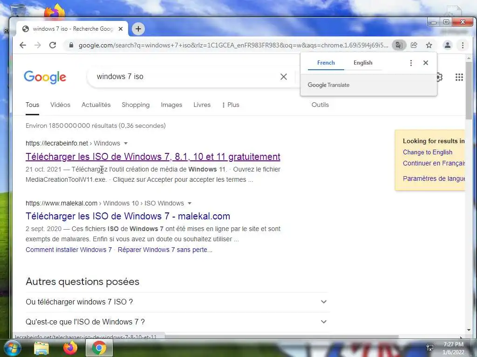Open 'Télécharger les ISO de Windows 7 - malekal.com'

click(x=128, y=216)
